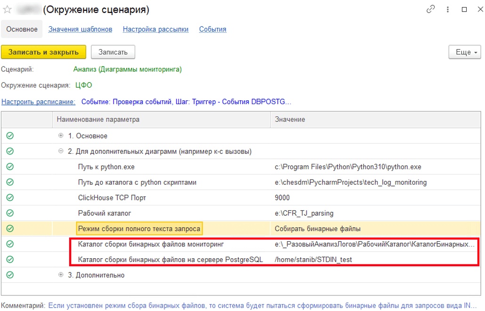The height and width of the screenshot is (311, 485).
Task: Open 'Настроить расписание' link
Action: 38,101
